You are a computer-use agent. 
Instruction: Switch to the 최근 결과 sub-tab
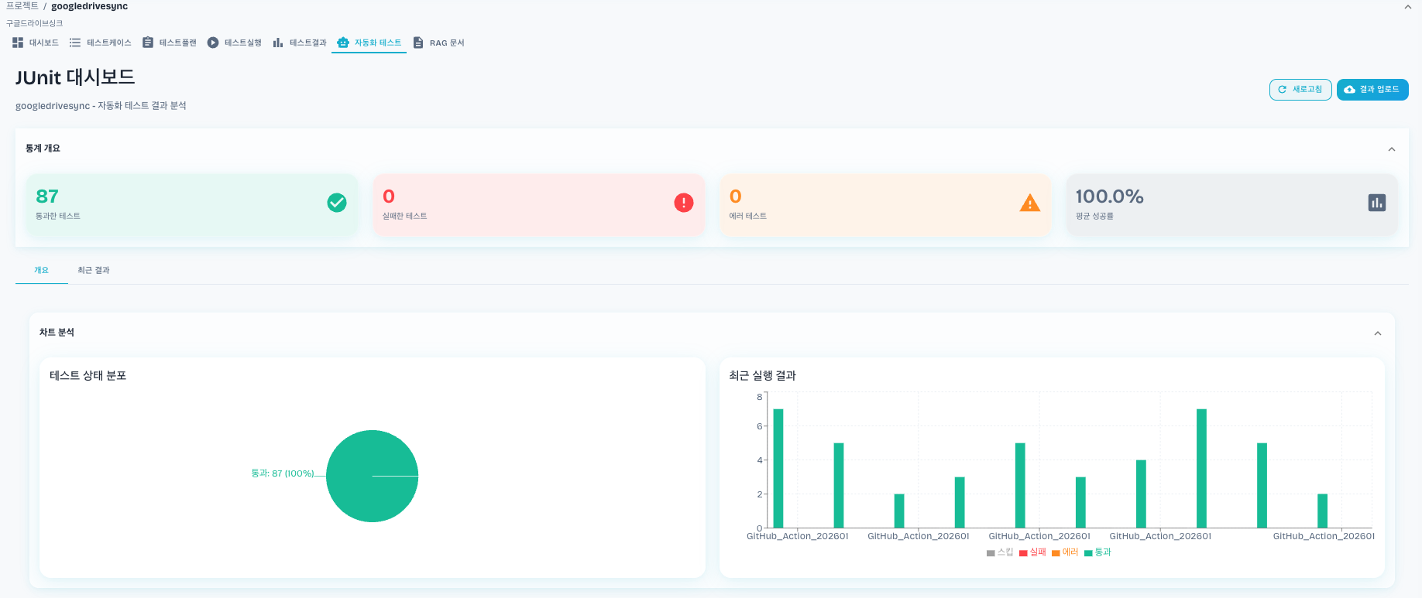click(94, 270)
